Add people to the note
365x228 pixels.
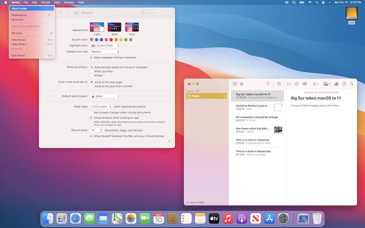336,84
